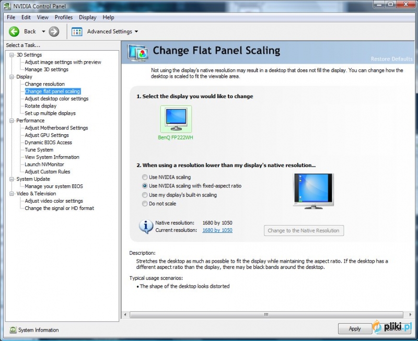The width and height of the screenshot is (418, 341).
Task: Select Use NVIDIA scaling option
Action: 145,177
